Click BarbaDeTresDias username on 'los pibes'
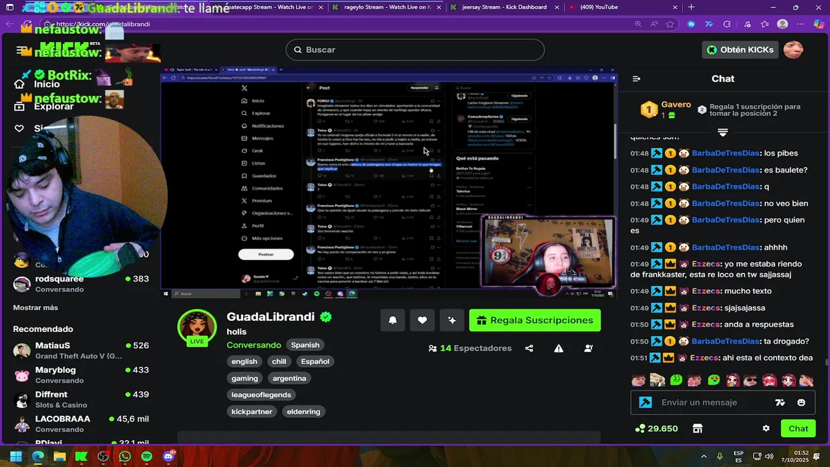Image resolution: width=830 pixels, height=467 pixels. click(725, 154)
